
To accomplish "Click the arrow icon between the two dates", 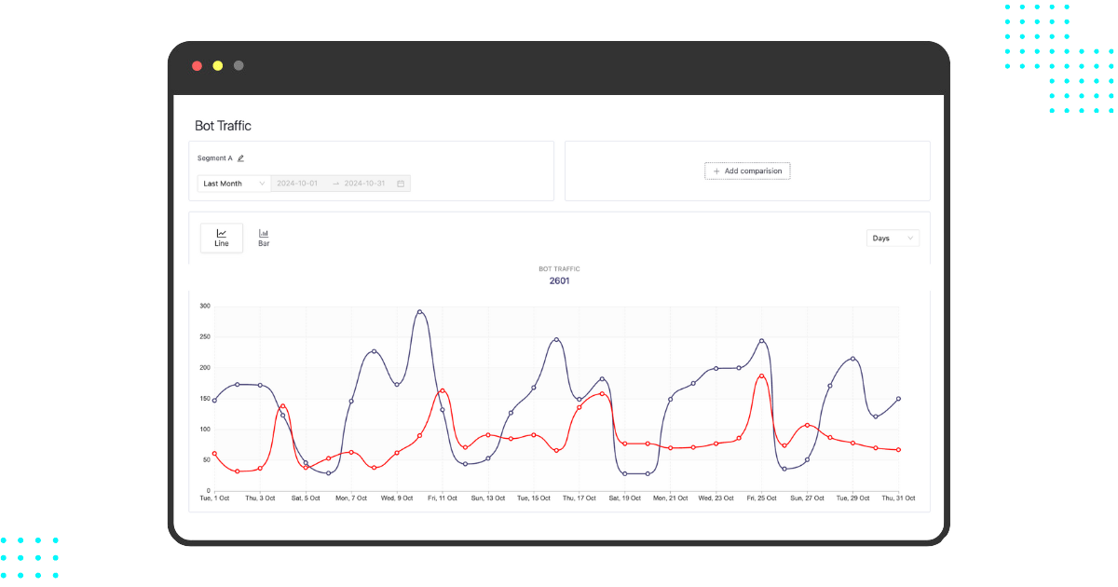I will (334, 183).
